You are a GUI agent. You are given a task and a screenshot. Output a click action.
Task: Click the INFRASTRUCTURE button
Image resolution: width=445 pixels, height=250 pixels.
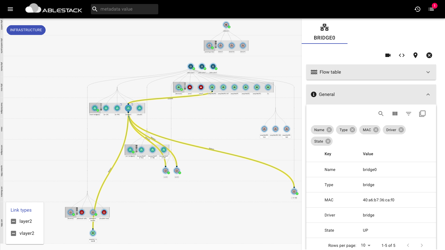click(x=26, y=30)
